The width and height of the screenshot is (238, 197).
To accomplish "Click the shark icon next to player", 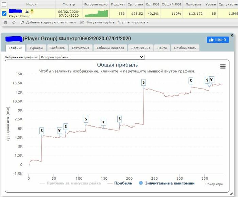I will coord(27,11).
